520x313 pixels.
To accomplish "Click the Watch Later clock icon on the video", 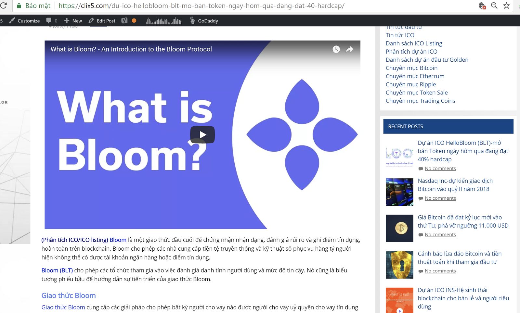I will point(336,49).
